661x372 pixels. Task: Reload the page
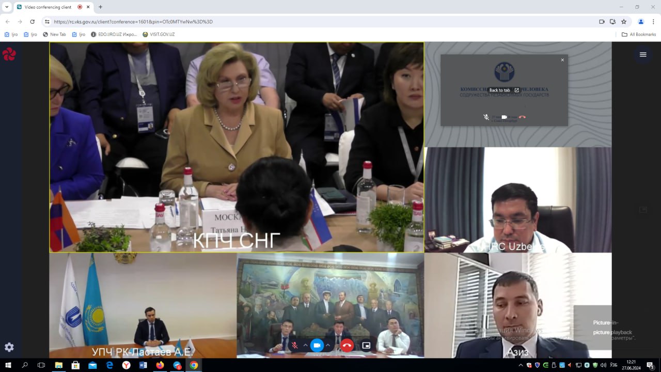pos(33,22)
